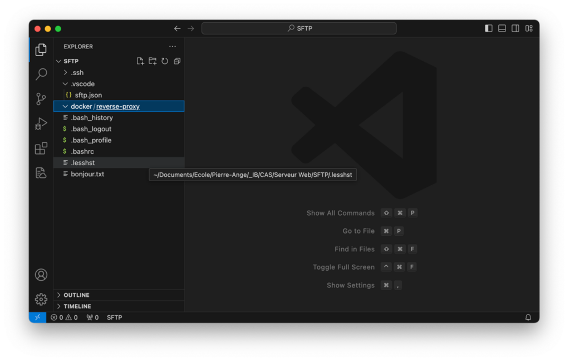Screen dimensions: 570x363
Task: Maximize the window with the green button
Action: 58,29
